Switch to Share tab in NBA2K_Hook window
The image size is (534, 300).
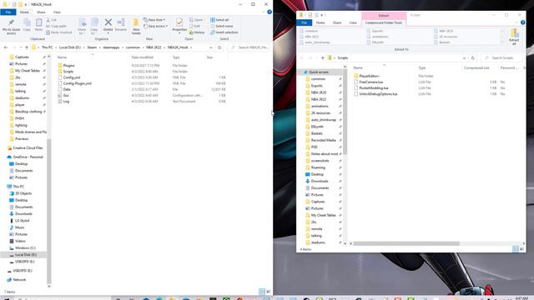(x=41, y=12)
